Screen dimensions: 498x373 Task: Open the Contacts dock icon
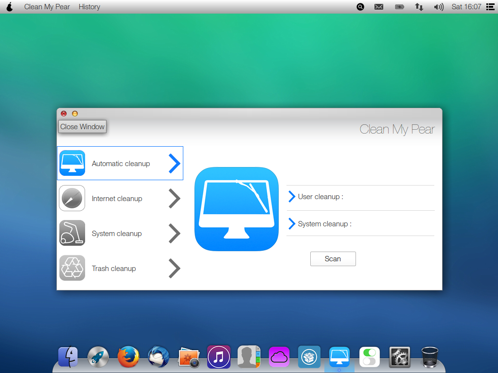pyautogui.click(x=249, y=356)
